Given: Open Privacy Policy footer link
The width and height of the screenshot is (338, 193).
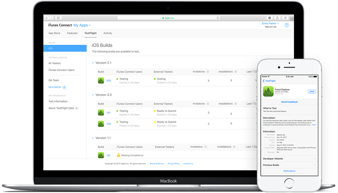Looking at the screenshot, I should [174, 164].
